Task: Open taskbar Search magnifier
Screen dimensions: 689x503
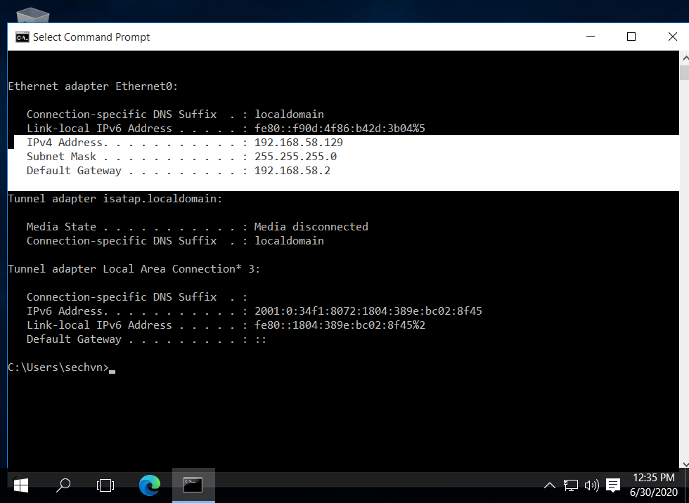Action: point(63,485)
